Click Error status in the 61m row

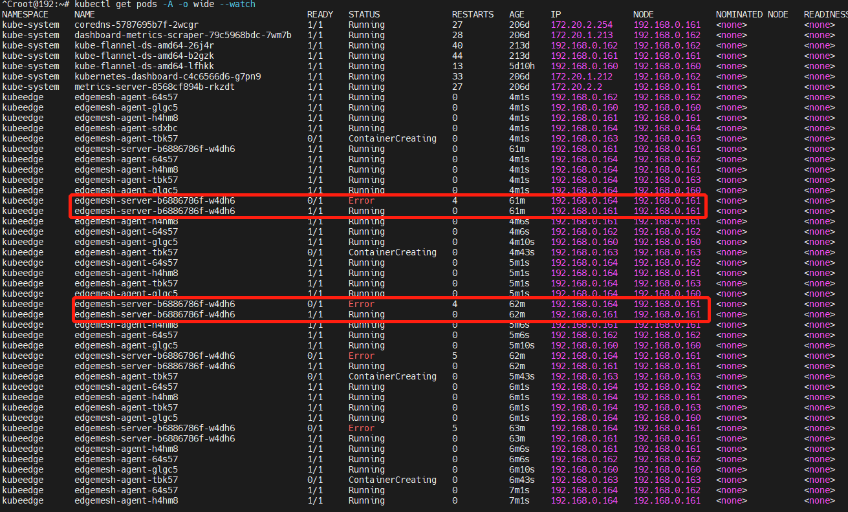coord(362,200)
